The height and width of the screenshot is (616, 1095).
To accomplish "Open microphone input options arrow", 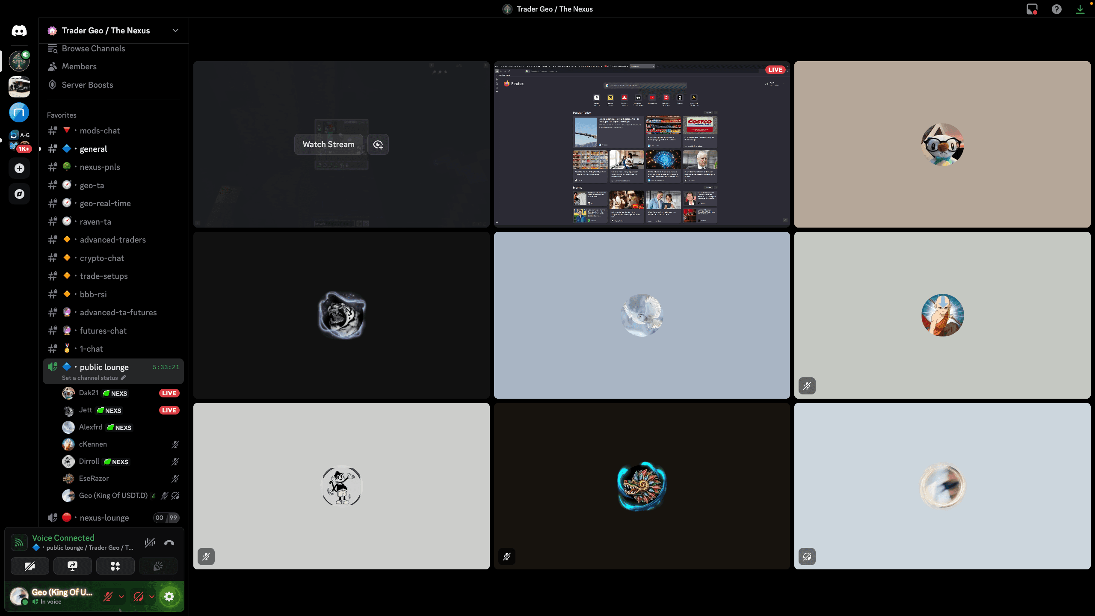I will coord(121,596).
